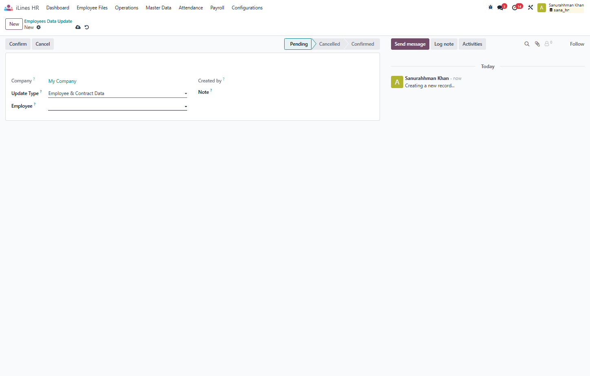Image resolution: width=590 pixels, height=376 pixels.
Task: Open the Master Data menu
Action: click(x=159, y=8)
